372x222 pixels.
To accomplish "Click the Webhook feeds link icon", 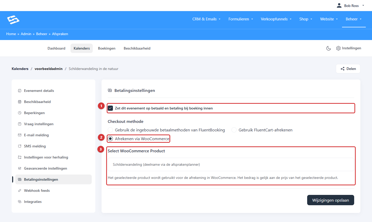I will [x=20, y=191].
